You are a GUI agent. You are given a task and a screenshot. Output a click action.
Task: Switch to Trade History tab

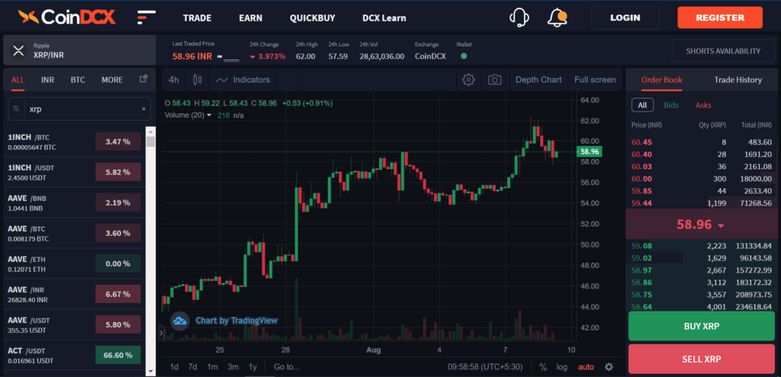[738, 80]
